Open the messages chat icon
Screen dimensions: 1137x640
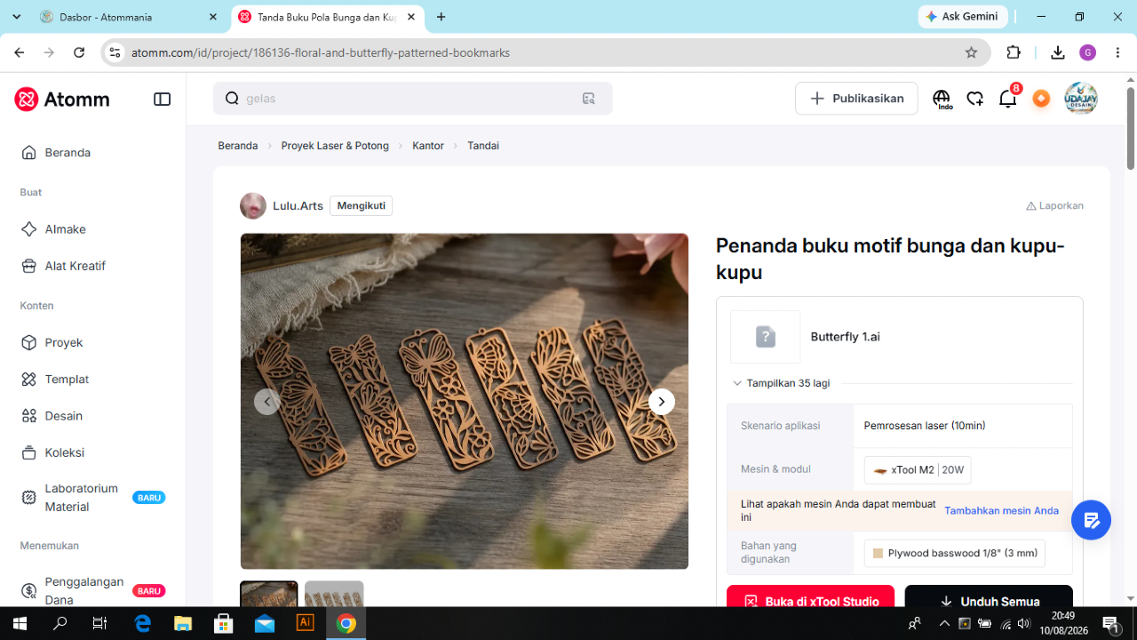pyautogui.click(x=975, y=99)
